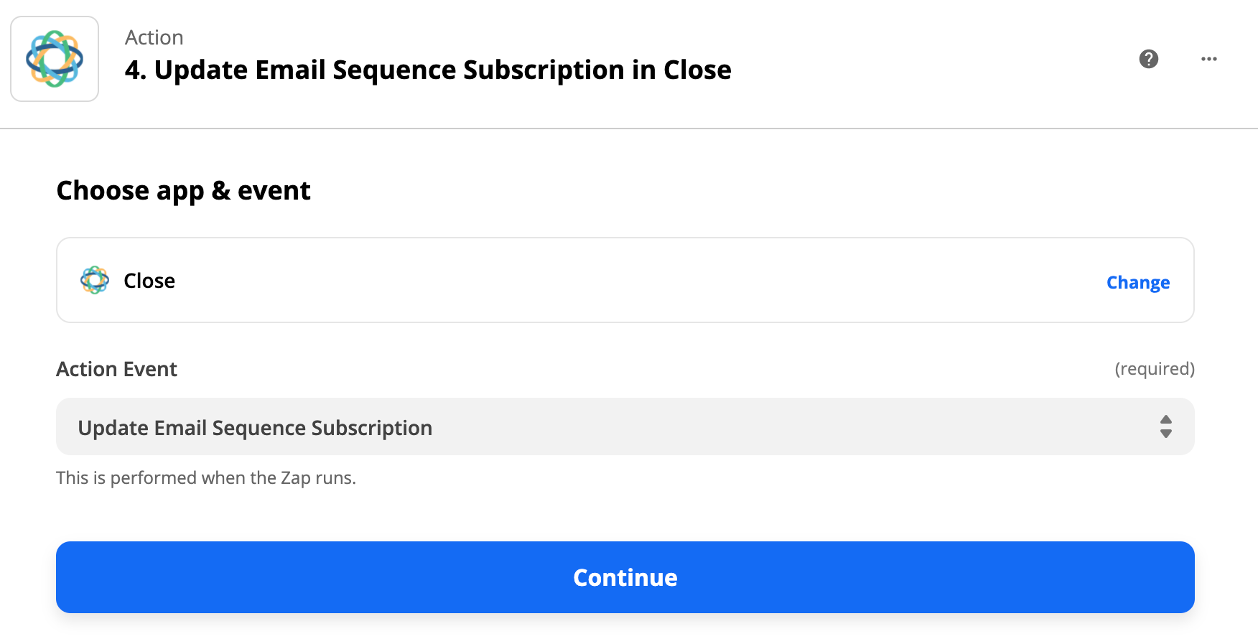This screenshot has width=1258, height=639.
Task: Click the Close app name text
Action: coord(149,281)
